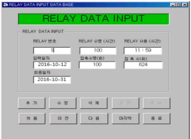Click the 수정 (Edit) button
This screenshot has height=139, width=191.
coord(63,103)
